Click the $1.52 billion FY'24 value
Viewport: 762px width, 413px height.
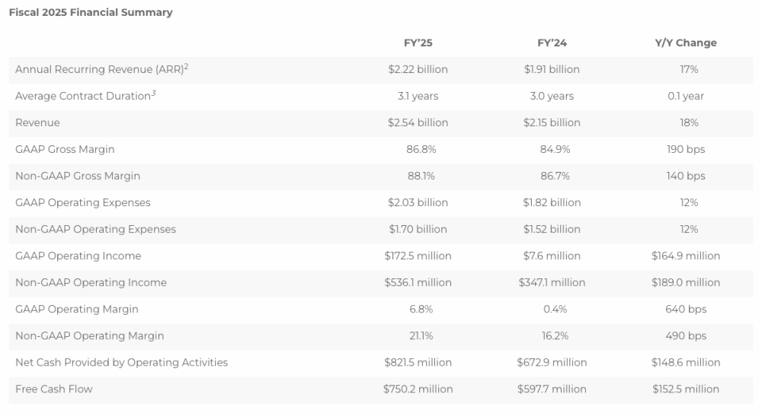click(552, 229)
